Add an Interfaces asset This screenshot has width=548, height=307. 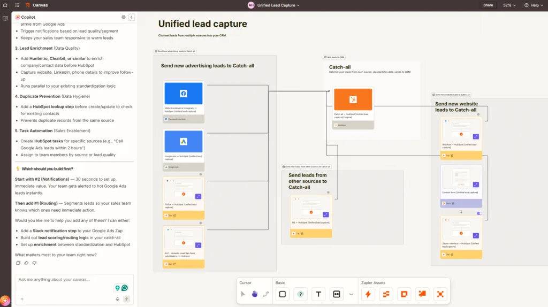404,294
